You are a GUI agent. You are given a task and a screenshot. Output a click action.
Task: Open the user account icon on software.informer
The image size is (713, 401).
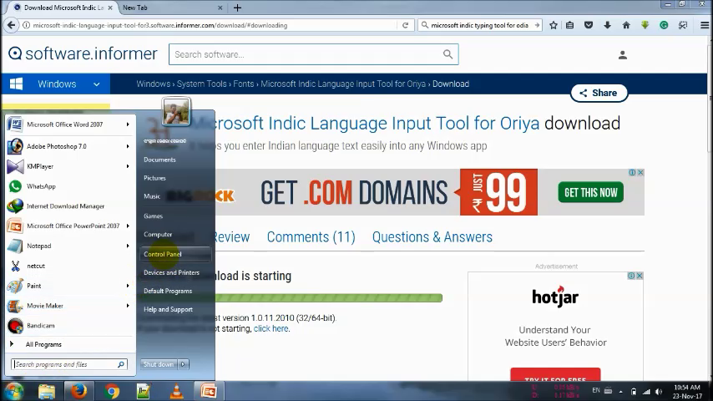(x=623, y=55)
